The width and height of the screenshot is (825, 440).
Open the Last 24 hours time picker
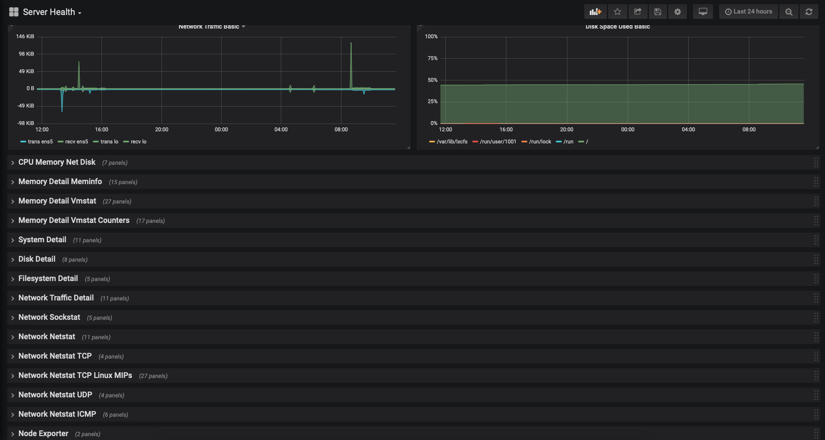click(748, 12)
